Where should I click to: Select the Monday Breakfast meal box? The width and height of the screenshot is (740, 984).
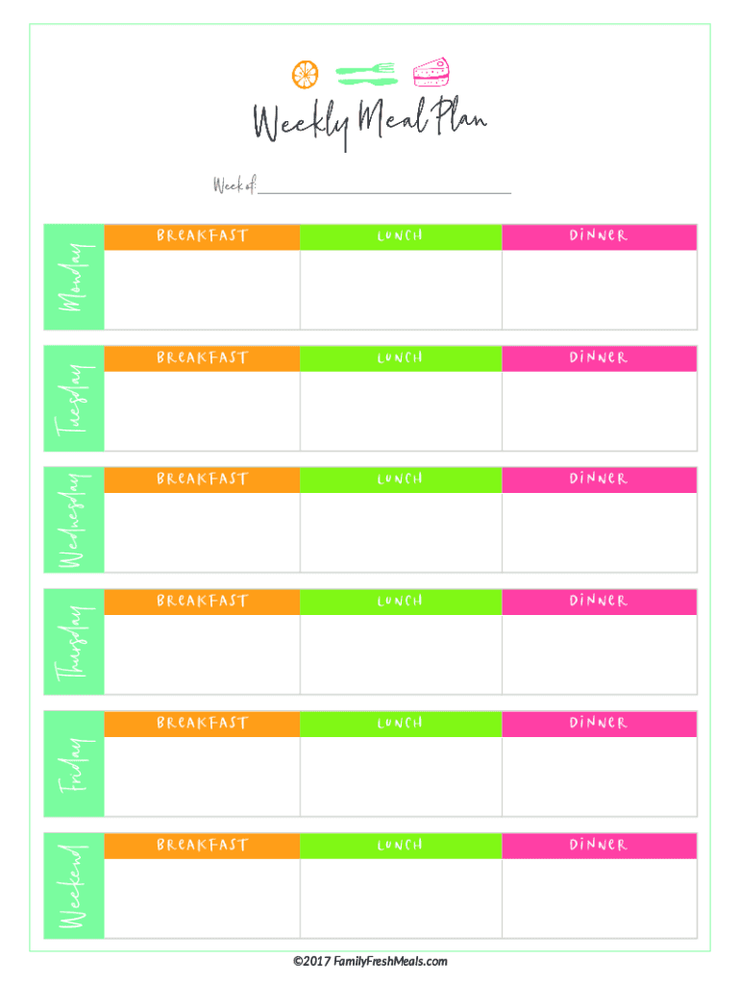(202, 290)
